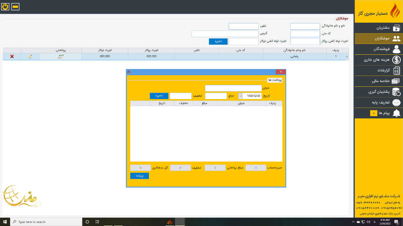Click ذخیره button in welder form
The height and width of the screenshot is (226, 403).
tap(218, 41)
